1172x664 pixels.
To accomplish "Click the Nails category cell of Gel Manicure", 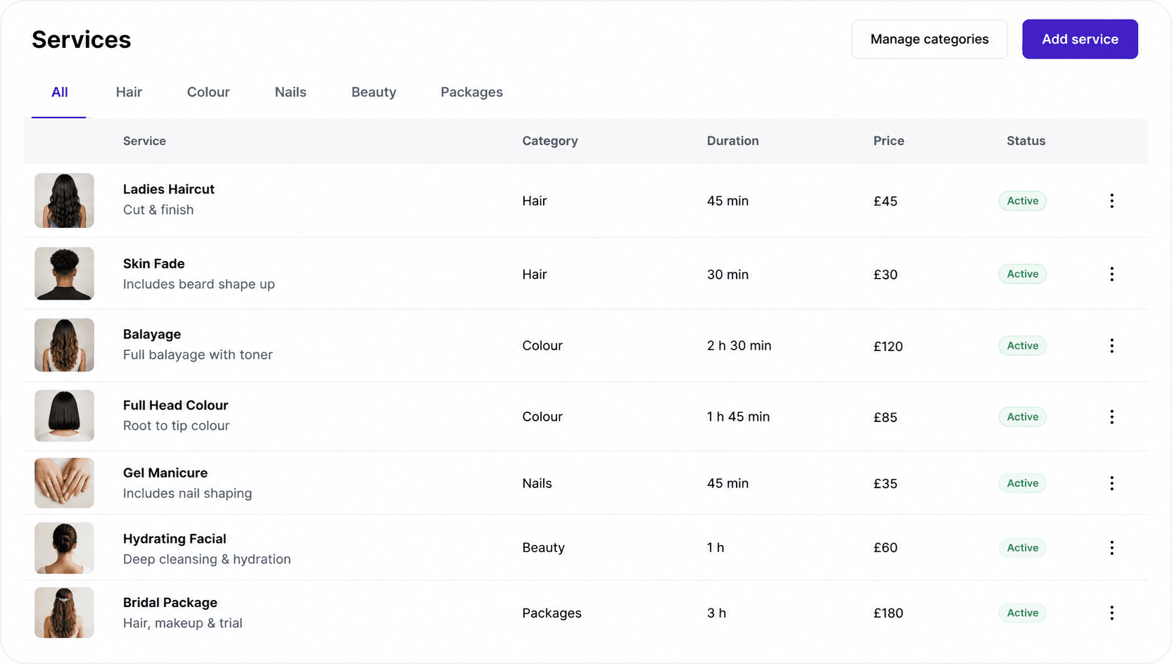I will (x=537, y=483).
